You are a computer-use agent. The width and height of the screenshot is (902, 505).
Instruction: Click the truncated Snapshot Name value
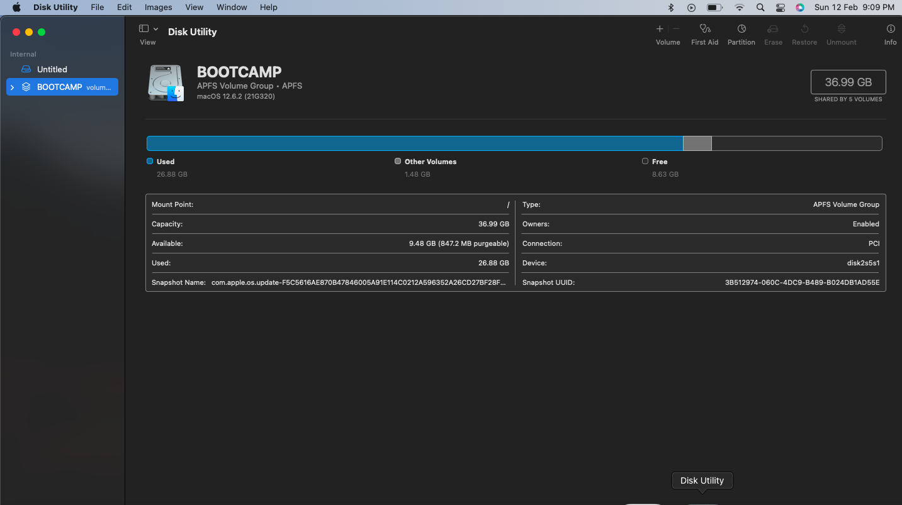pyautogui.click(x=359, y=282)
